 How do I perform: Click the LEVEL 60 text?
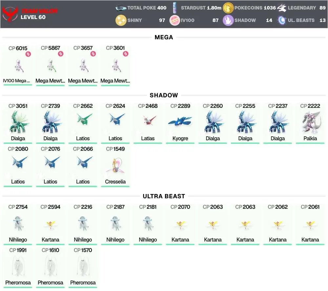[x=33, y=17]
